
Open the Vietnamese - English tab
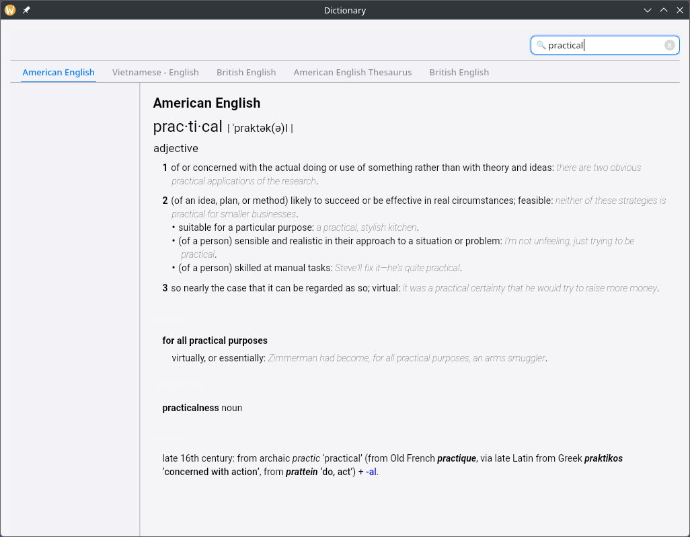point(155,72)
